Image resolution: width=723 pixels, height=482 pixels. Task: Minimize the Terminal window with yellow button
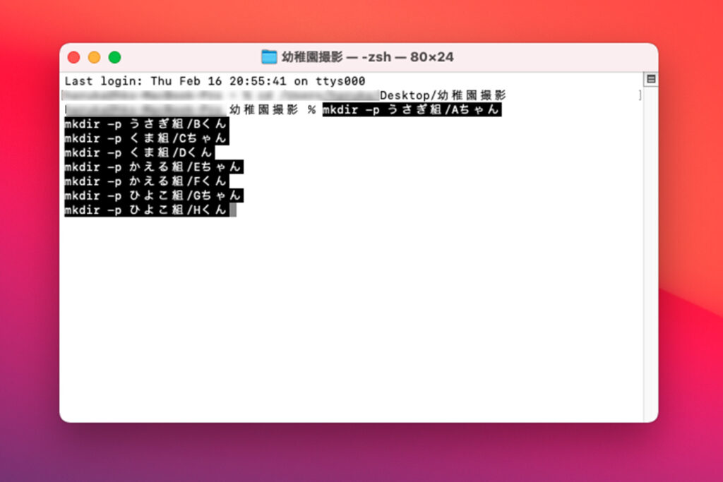pos(94,57)
